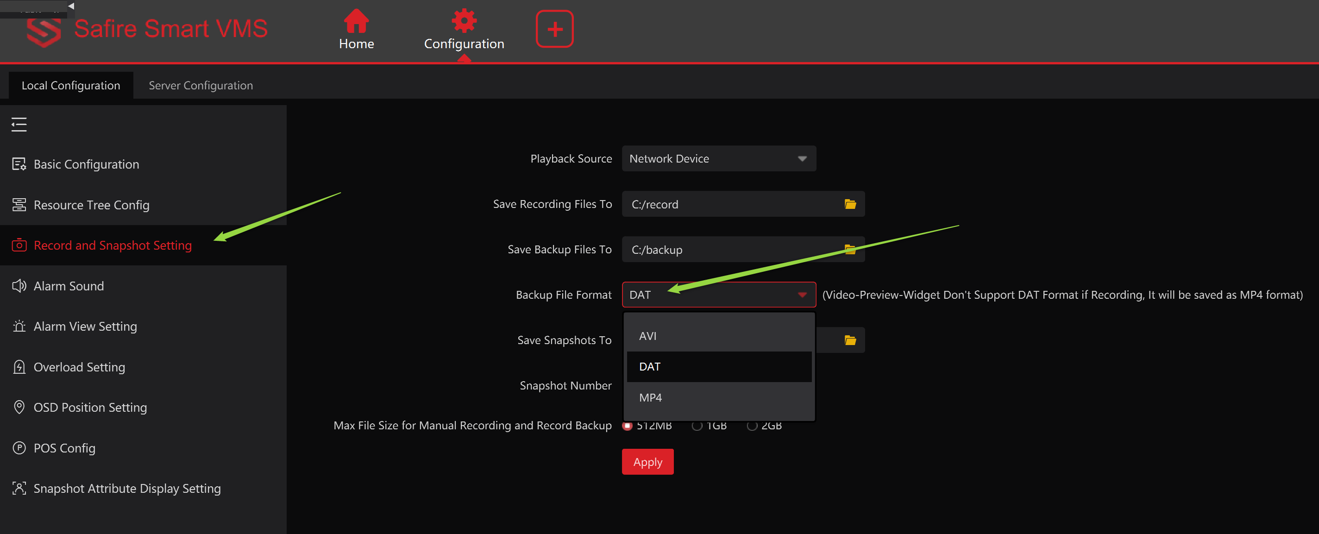The width and height of the screenshot is (1319, 534).
Task: Choose MP4 from the format list
Action: (719, 397)
